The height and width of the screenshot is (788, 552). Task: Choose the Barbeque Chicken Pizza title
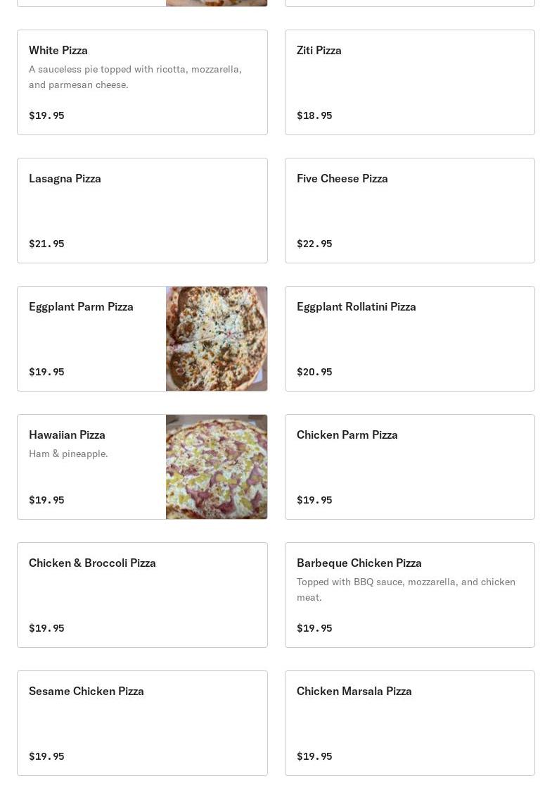coord(359,563)
